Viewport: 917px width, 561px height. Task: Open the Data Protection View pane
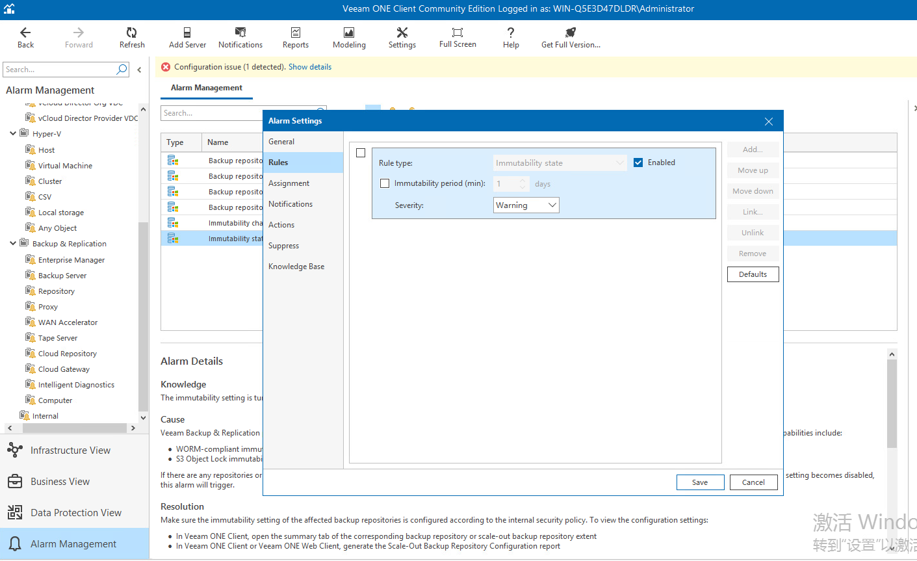pyautogui.click(x=75, y=512)
